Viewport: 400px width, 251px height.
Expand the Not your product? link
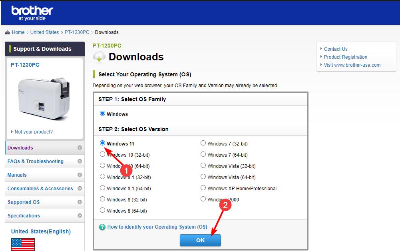[x=33, y=132]
